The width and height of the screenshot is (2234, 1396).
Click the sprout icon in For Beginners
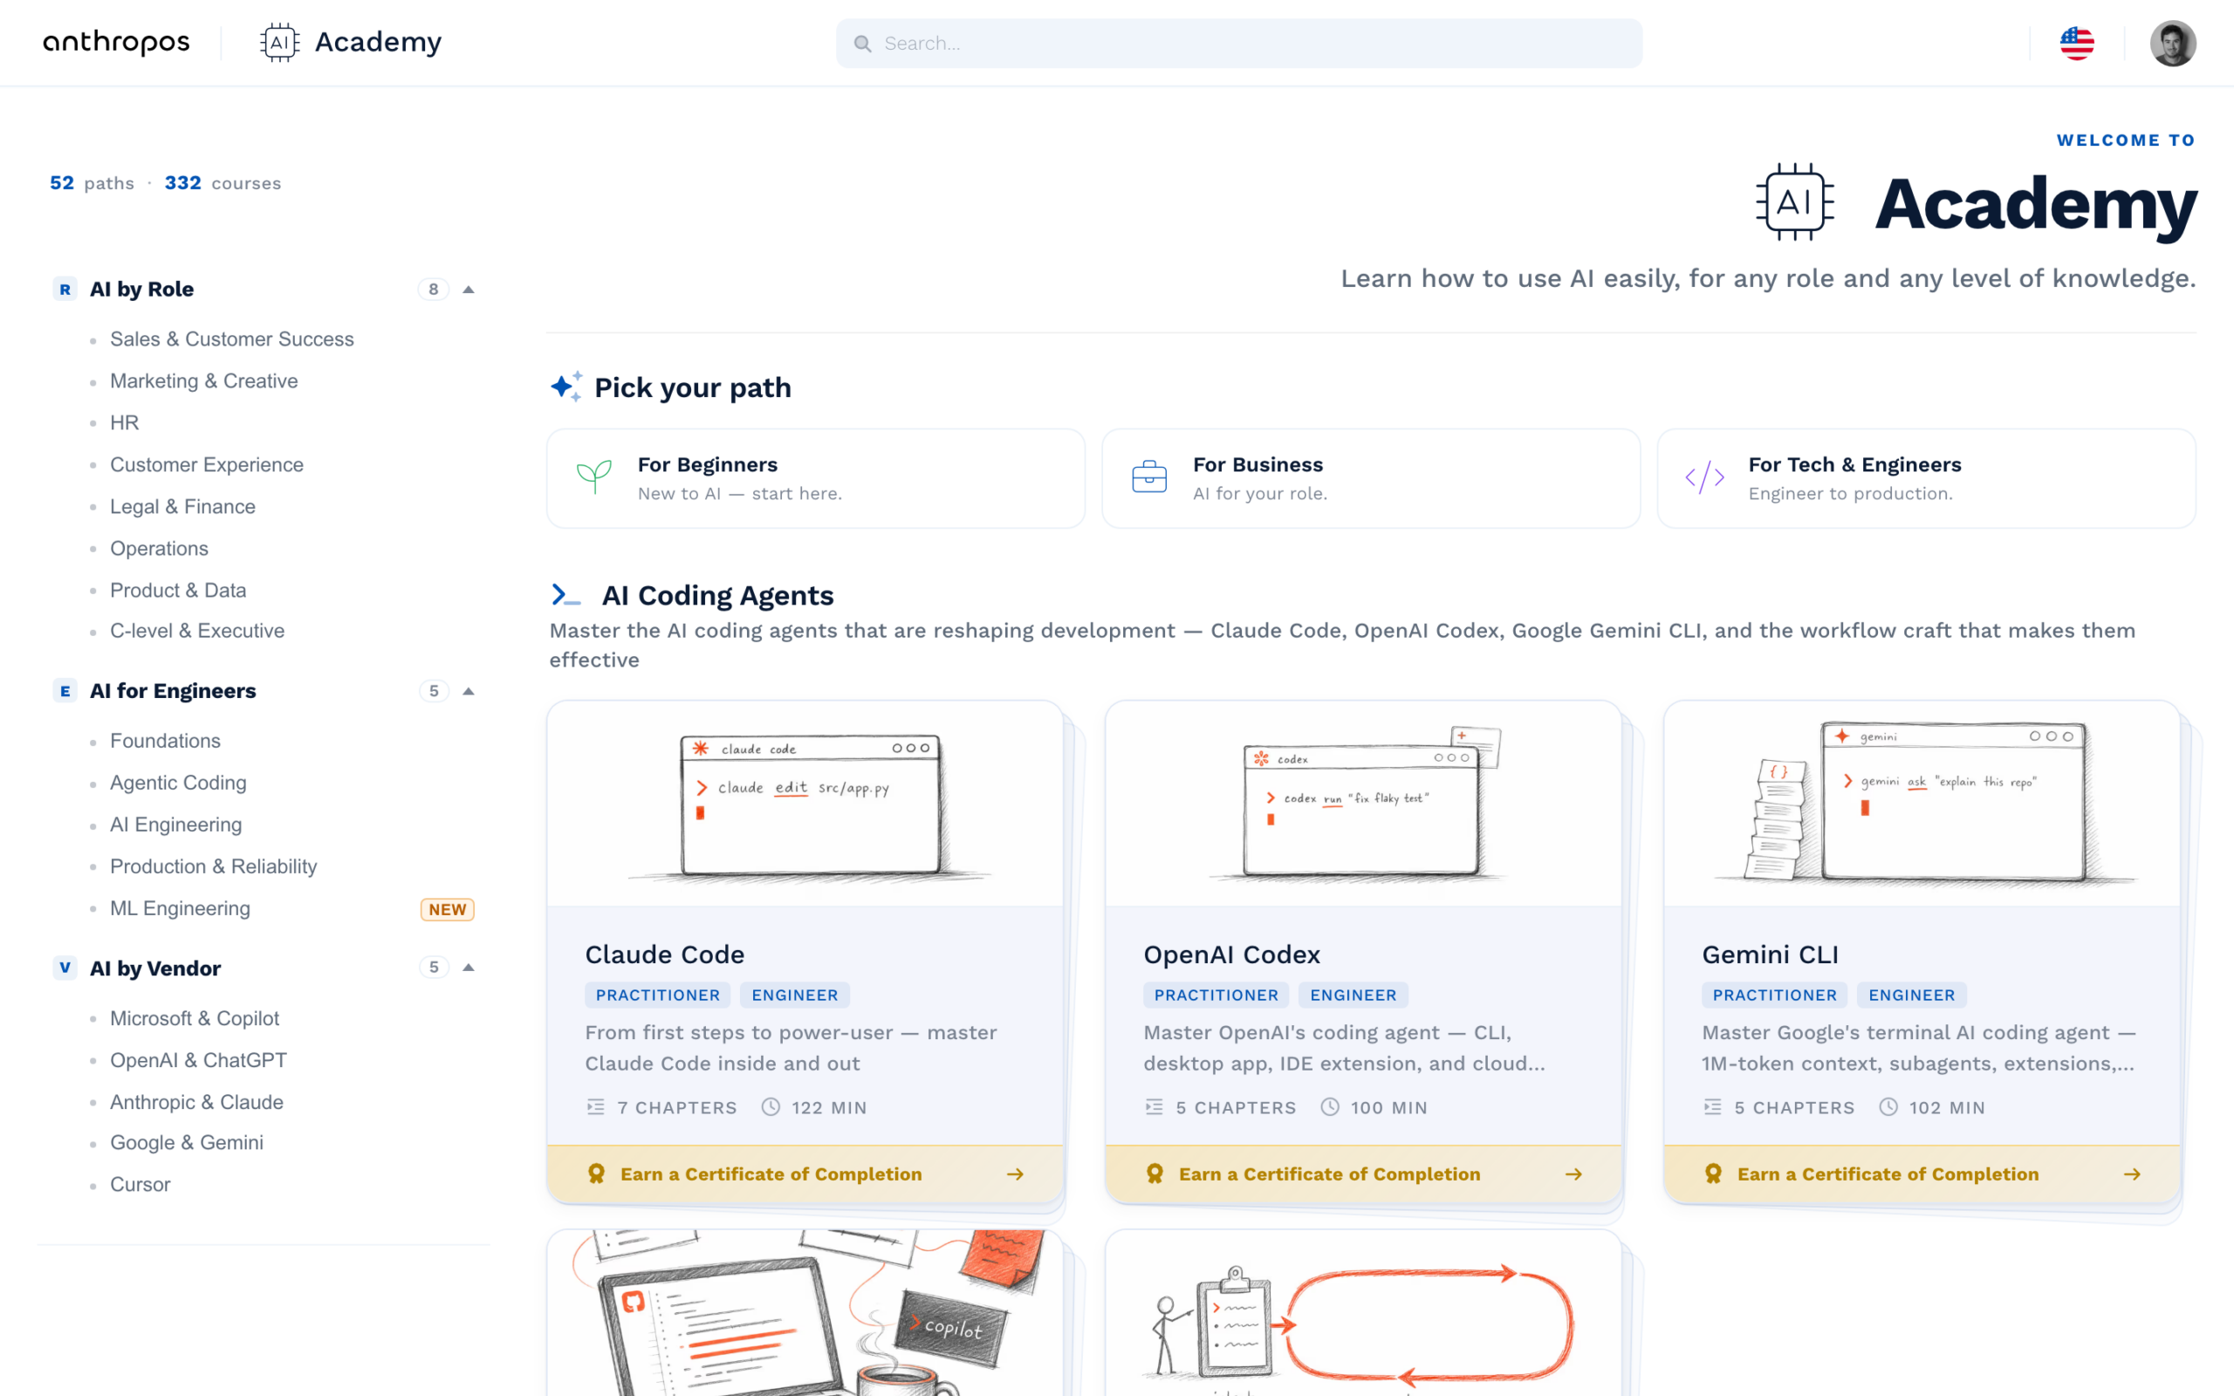click(593, 477)
